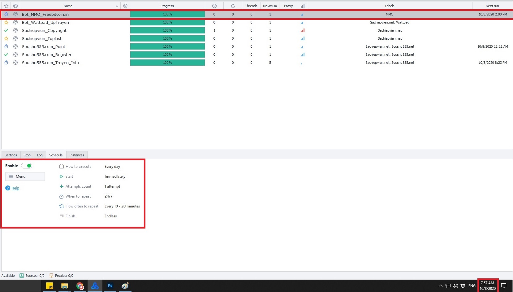Click the Windows taskbar clock showing 7:57 AM
Viewport: 513px width, 292px height.
click(x=488, y=285)
